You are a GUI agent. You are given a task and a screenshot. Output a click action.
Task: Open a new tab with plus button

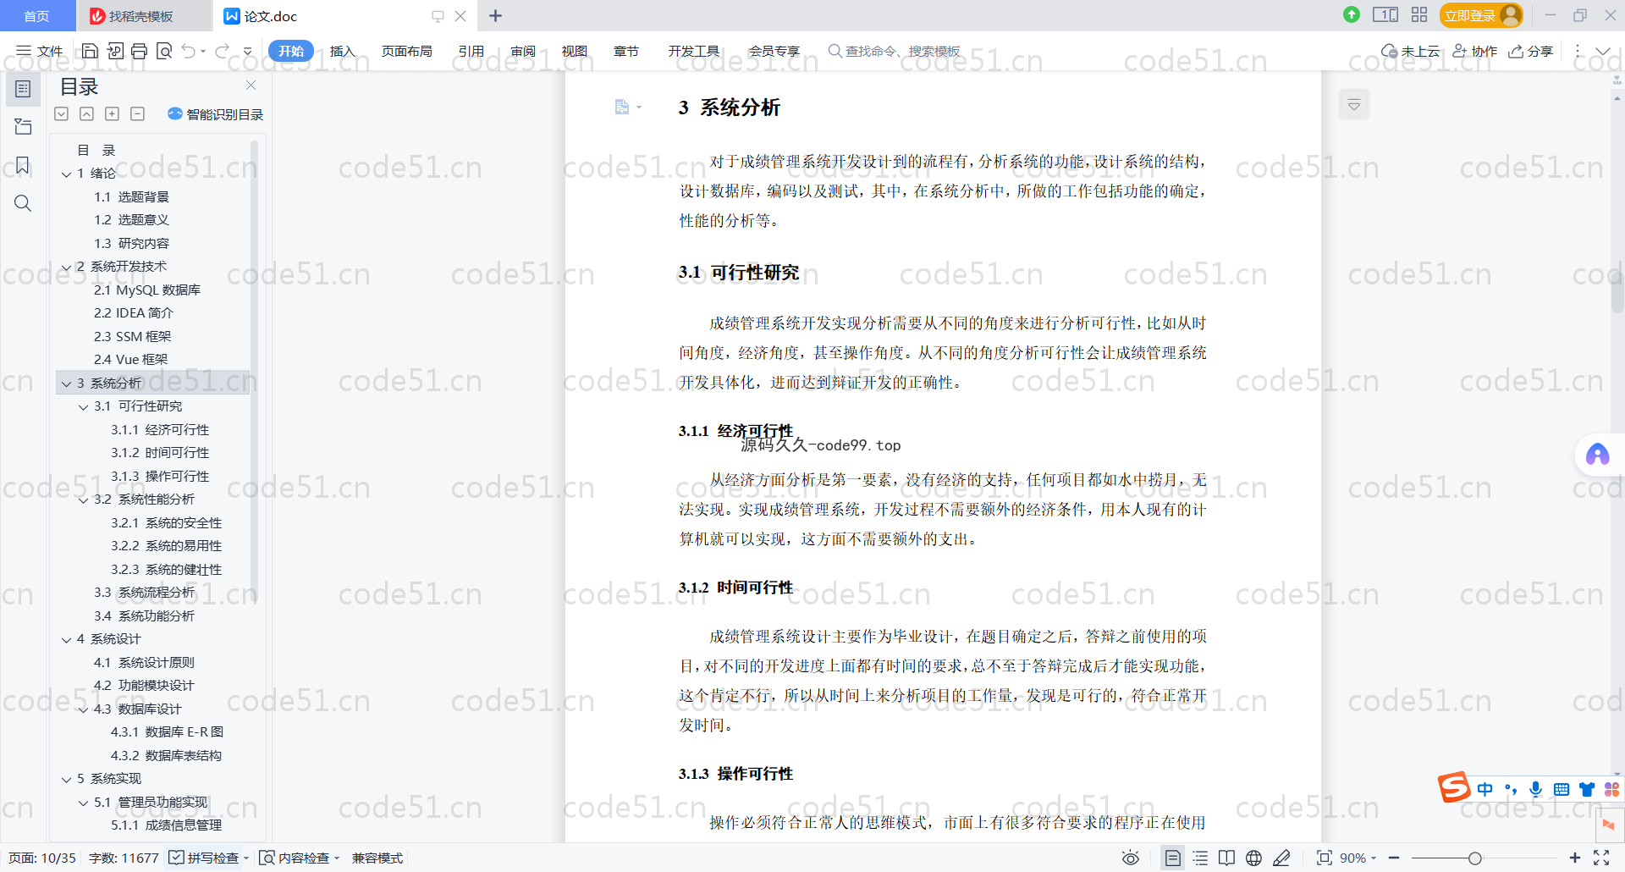click(496, 15)
